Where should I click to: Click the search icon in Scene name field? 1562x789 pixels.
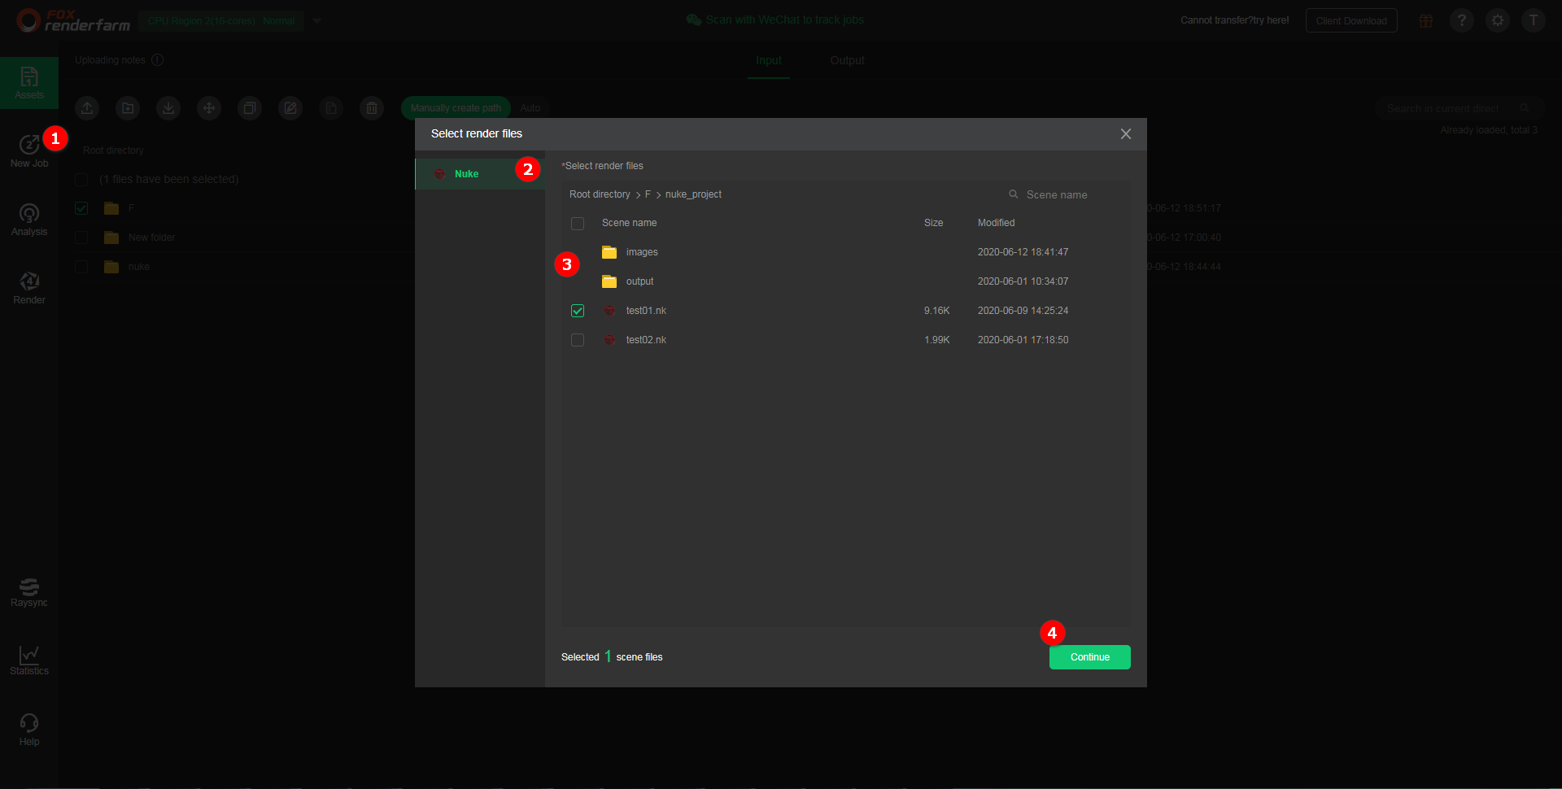click(1014, 194)
